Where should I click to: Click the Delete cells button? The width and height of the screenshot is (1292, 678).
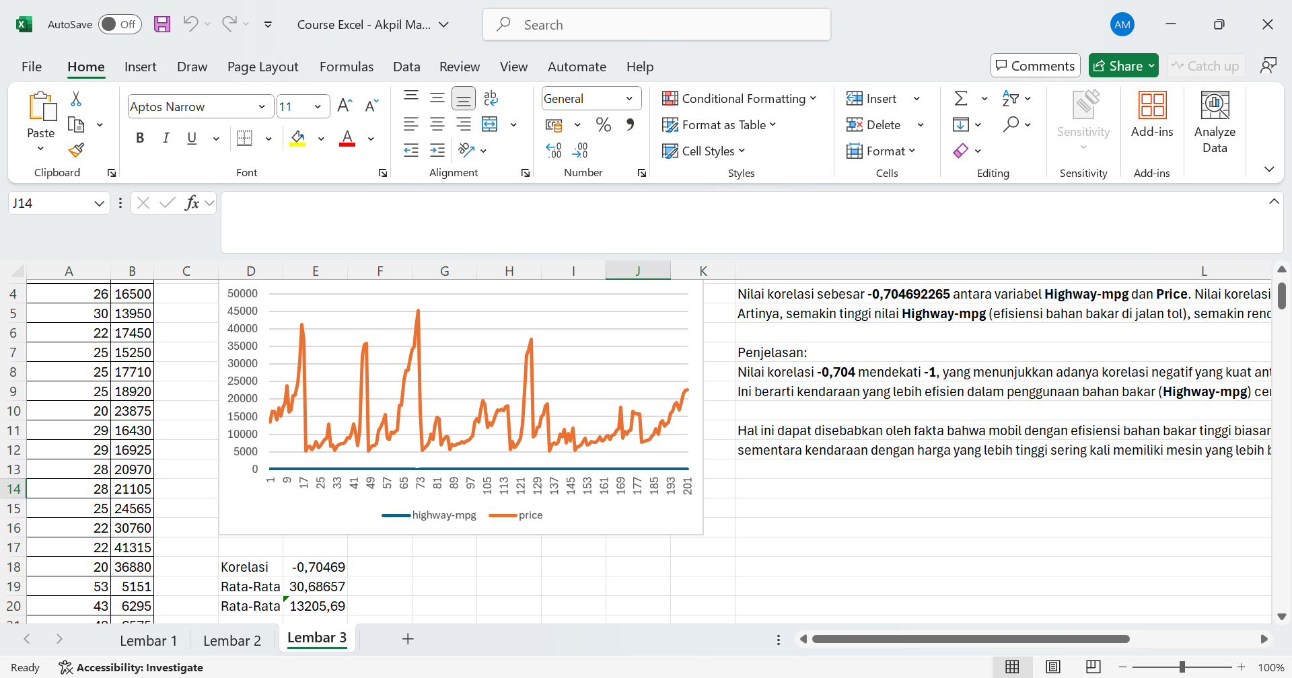[874, 124]
